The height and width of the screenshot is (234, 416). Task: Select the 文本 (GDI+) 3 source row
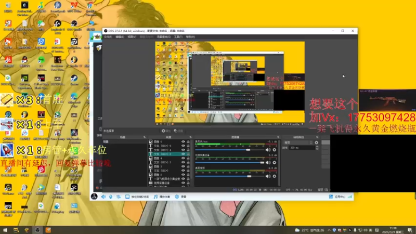170,162
